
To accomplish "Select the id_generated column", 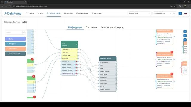I will [108, 62].
